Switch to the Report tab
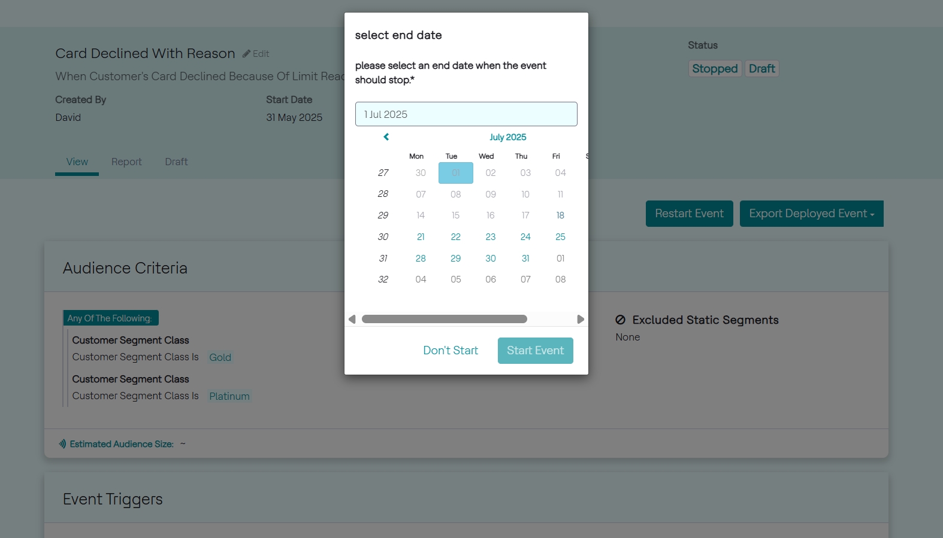 pyautogui.click(x=126, y=162)
